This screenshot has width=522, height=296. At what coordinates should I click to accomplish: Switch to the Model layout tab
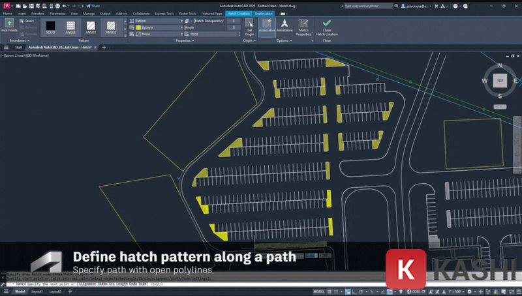20,291
